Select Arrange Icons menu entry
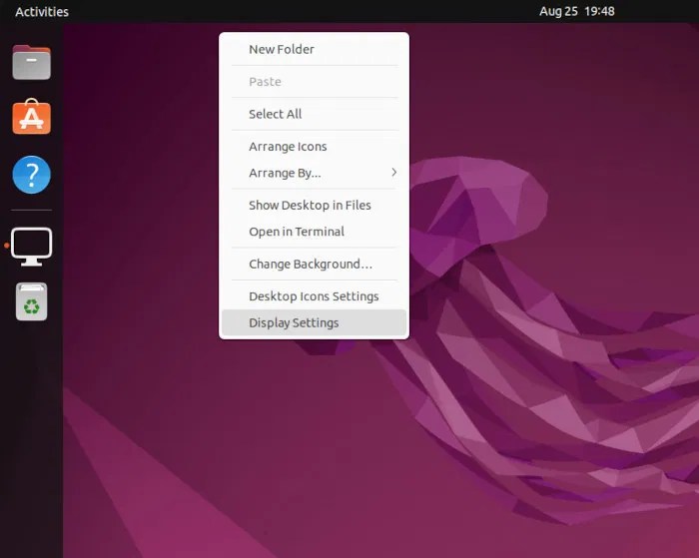Image resolution: width=699 pixels, height=558 pixels. 314,147
